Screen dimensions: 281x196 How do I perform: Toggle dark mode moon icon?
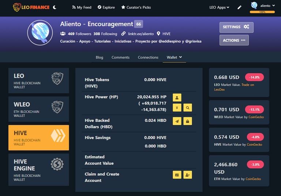pos(55,7)
